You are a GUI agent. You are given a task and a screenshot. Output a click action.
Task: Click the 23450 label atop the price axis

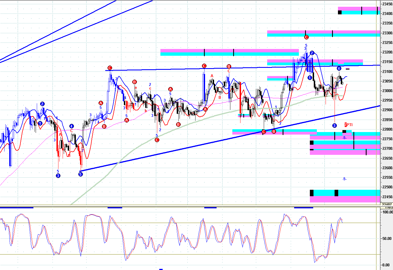pyautogui.click(x=387, y=4)
